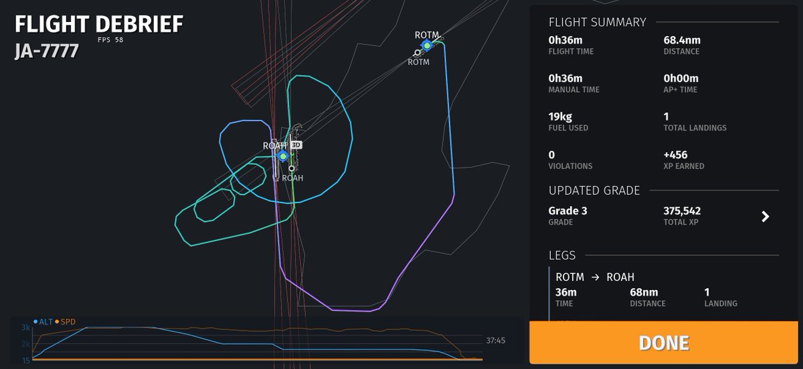Select the blue ROTM airport marker icon
Viewport: 803px width, 369px height.
(426, 46)
